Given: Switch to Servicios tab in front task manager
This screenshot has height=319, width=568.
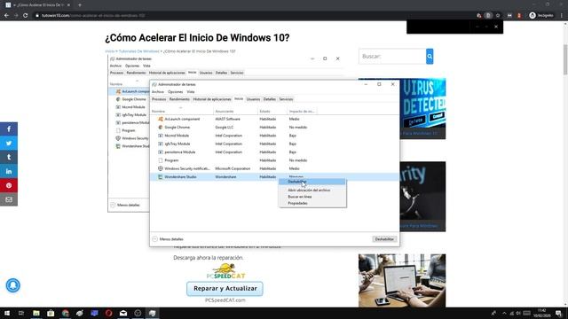Looking at the screenshot, I should [x=286, y=99].
